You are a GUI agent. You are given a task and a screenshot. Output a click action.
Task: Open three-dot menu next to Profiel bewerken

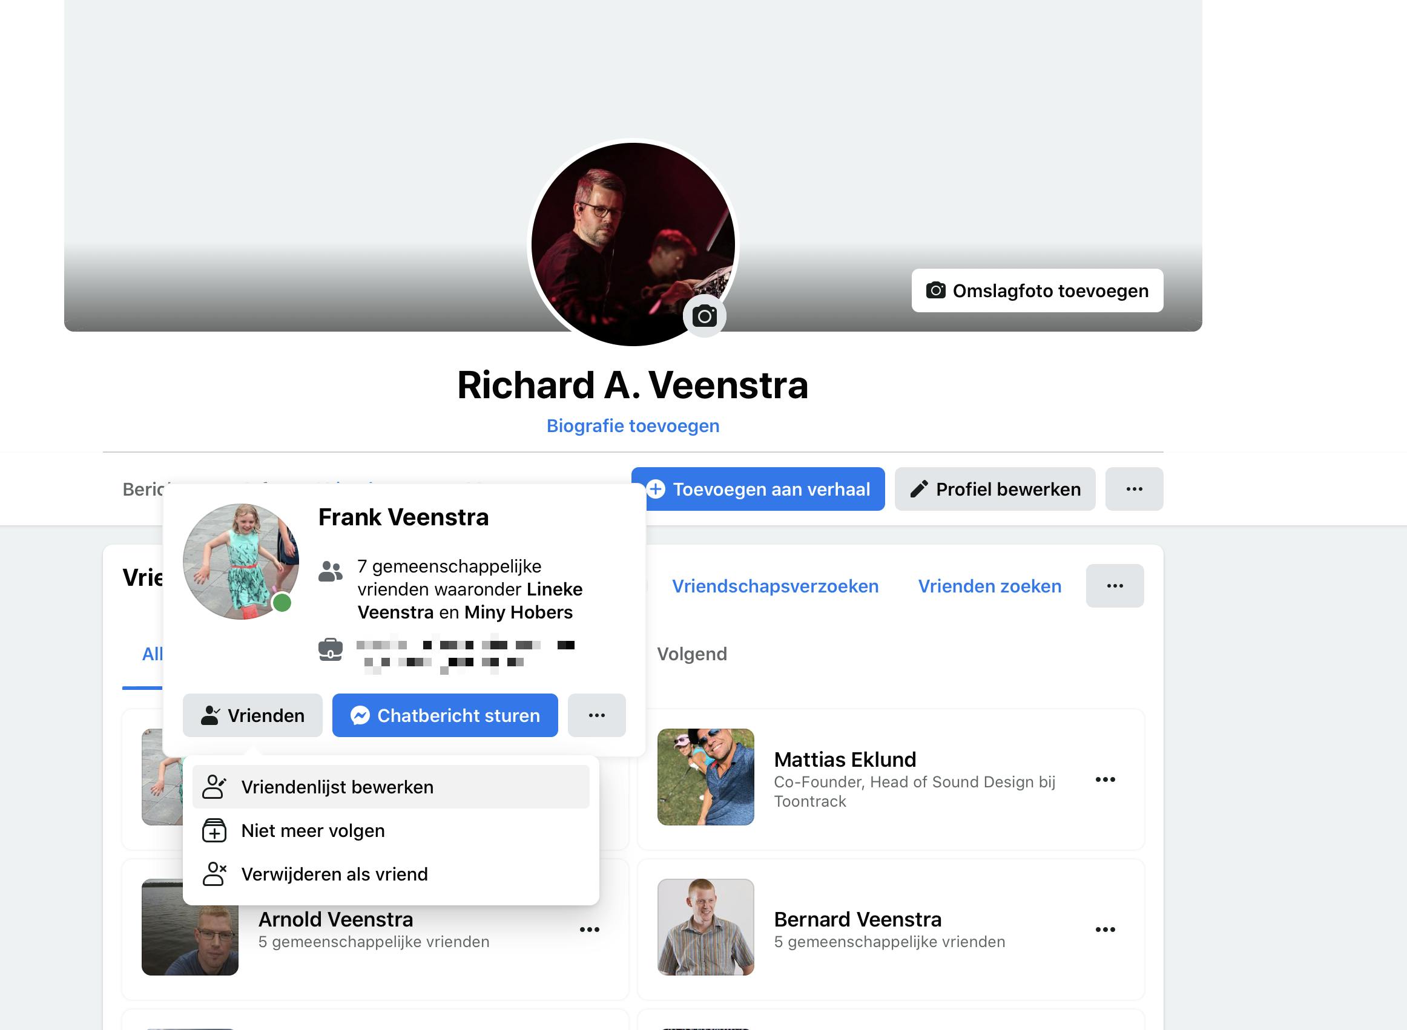pos(1133,489)
